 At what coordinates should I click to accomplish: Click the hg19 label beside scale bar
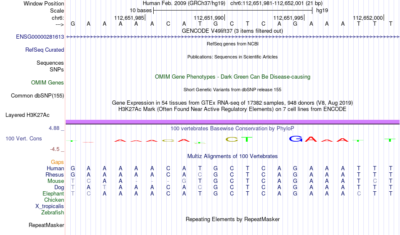322,11
